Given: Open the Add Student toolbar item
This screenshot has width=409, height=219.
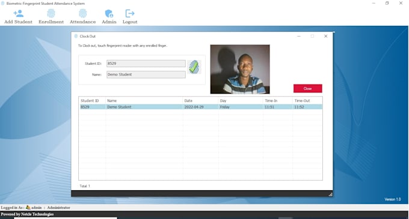Looking at the screenshot, I should [18, 17].
